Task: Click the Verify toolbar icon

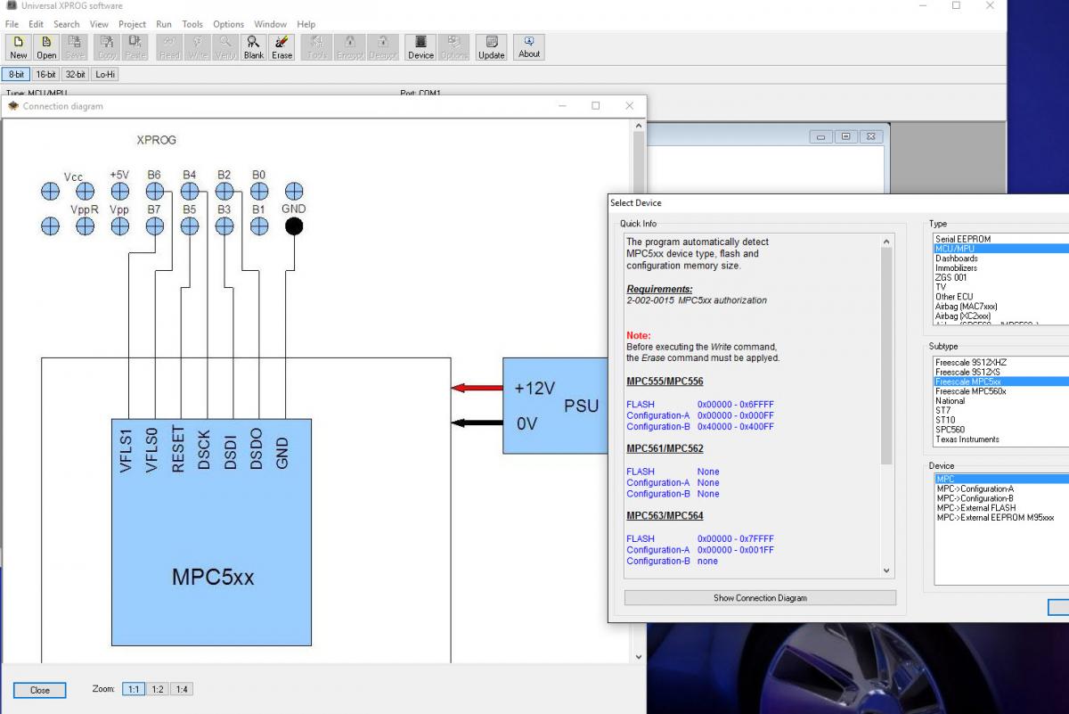Action: click(x=226, y=47)
